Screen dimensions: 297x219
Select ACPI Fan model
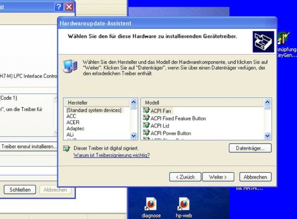(x=161, y=111)
